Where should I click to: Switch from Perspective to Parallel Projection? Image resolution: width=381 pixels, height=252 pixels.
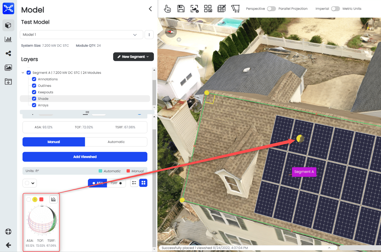click(x=271, y=9)
